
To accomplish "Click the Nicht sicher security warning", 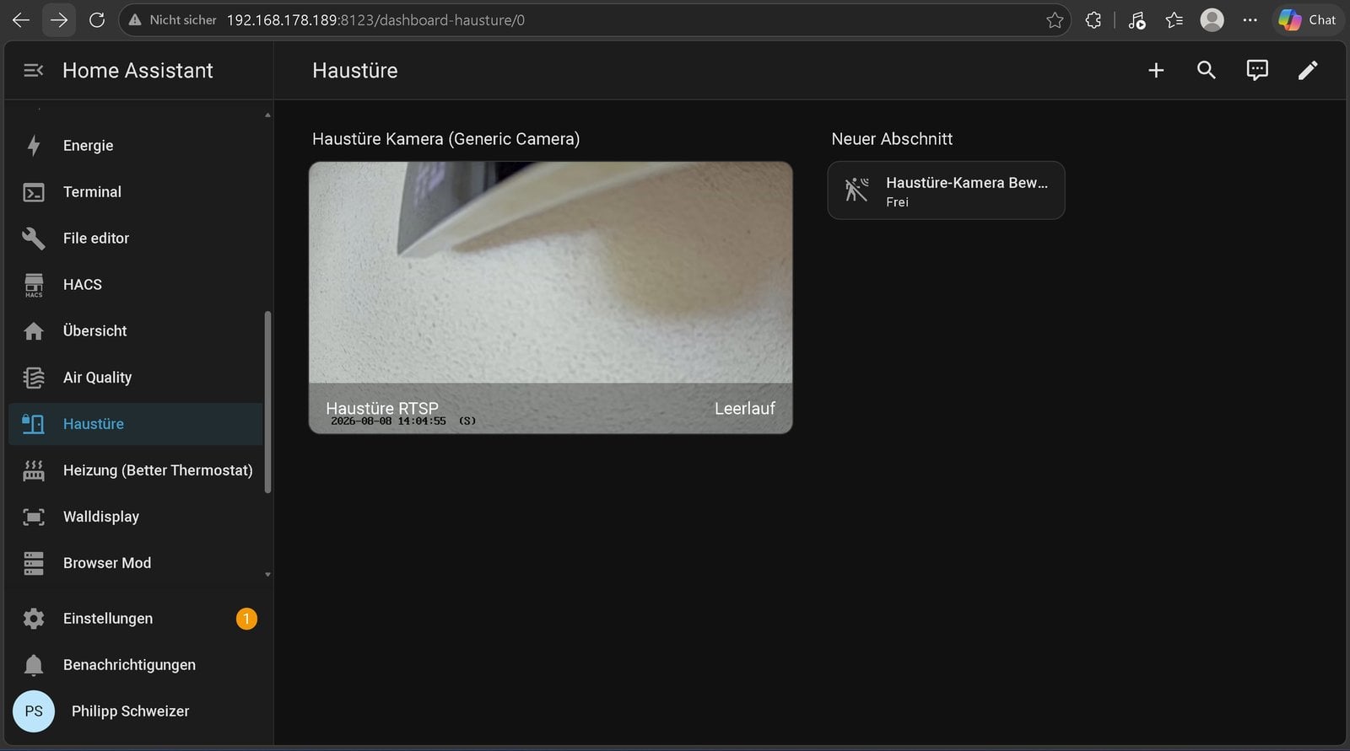I will (x=173, y=20).
